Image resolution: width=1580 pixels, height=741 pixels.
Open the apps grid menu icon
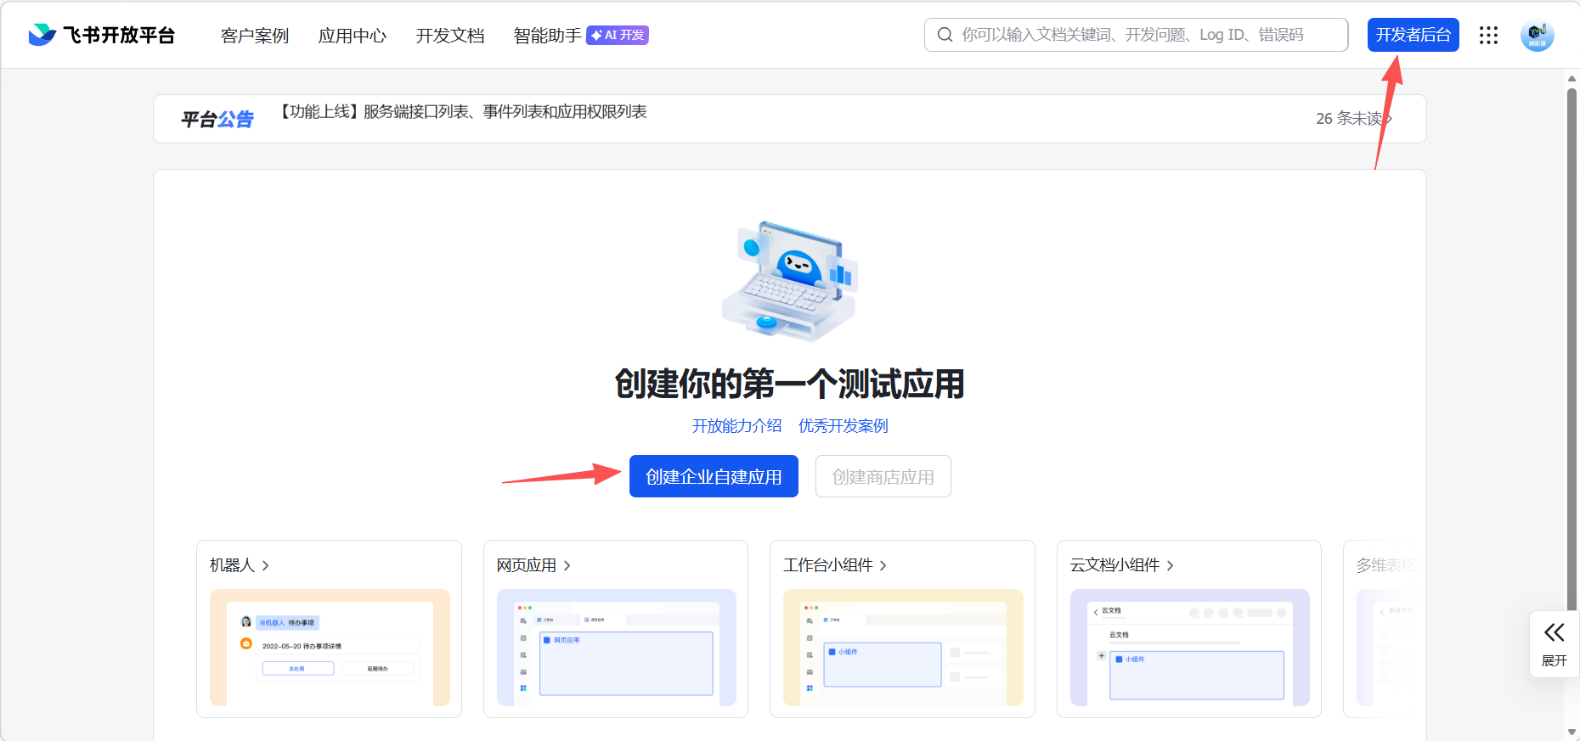tap(1488, 35)
